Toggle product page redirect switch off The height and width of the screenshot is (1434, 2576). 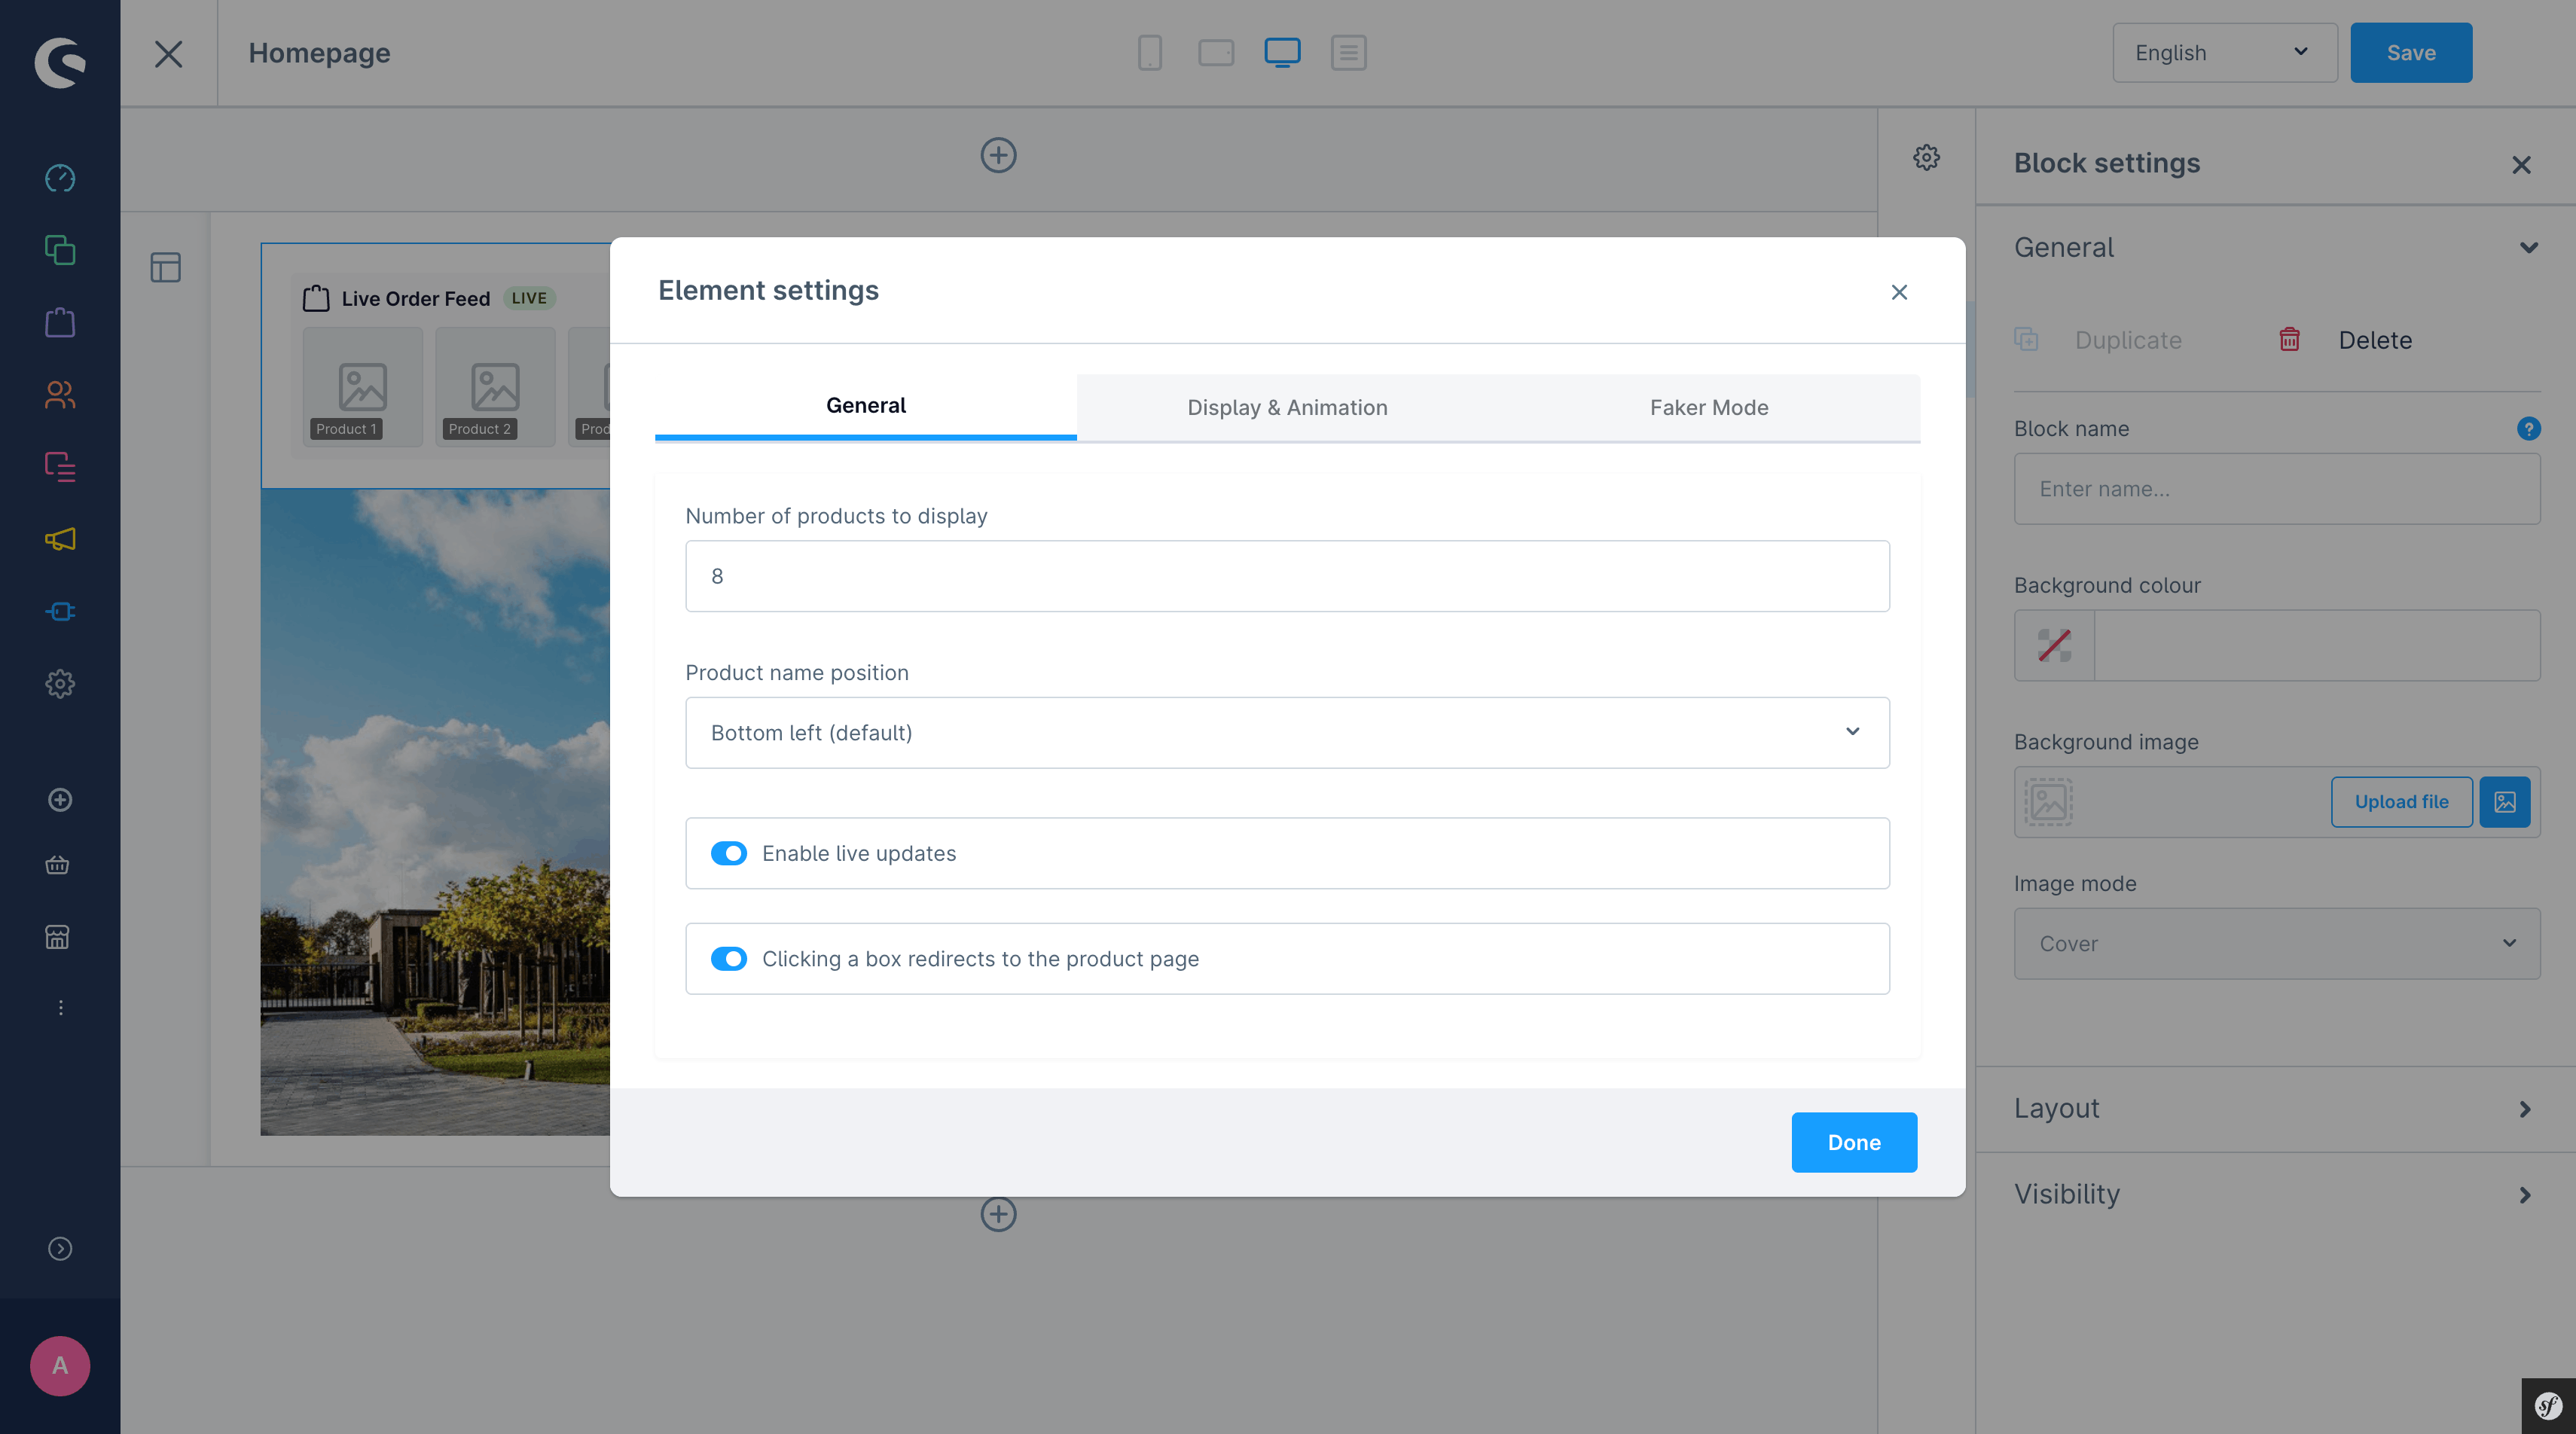point(729,959)
